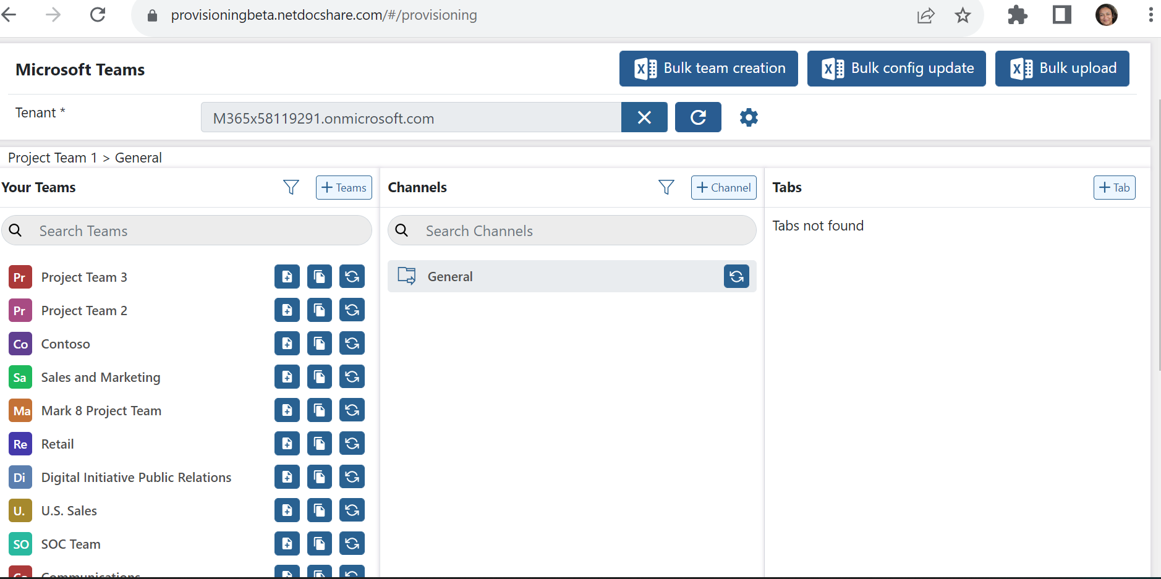
Task: Click sync icon for Sales and Marketing
Action: 352,377
